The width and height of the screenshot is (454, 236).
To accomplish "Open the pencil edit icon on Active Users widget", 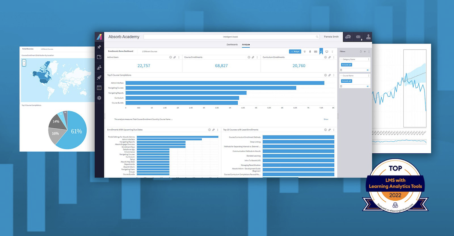I will pos(175,57).
